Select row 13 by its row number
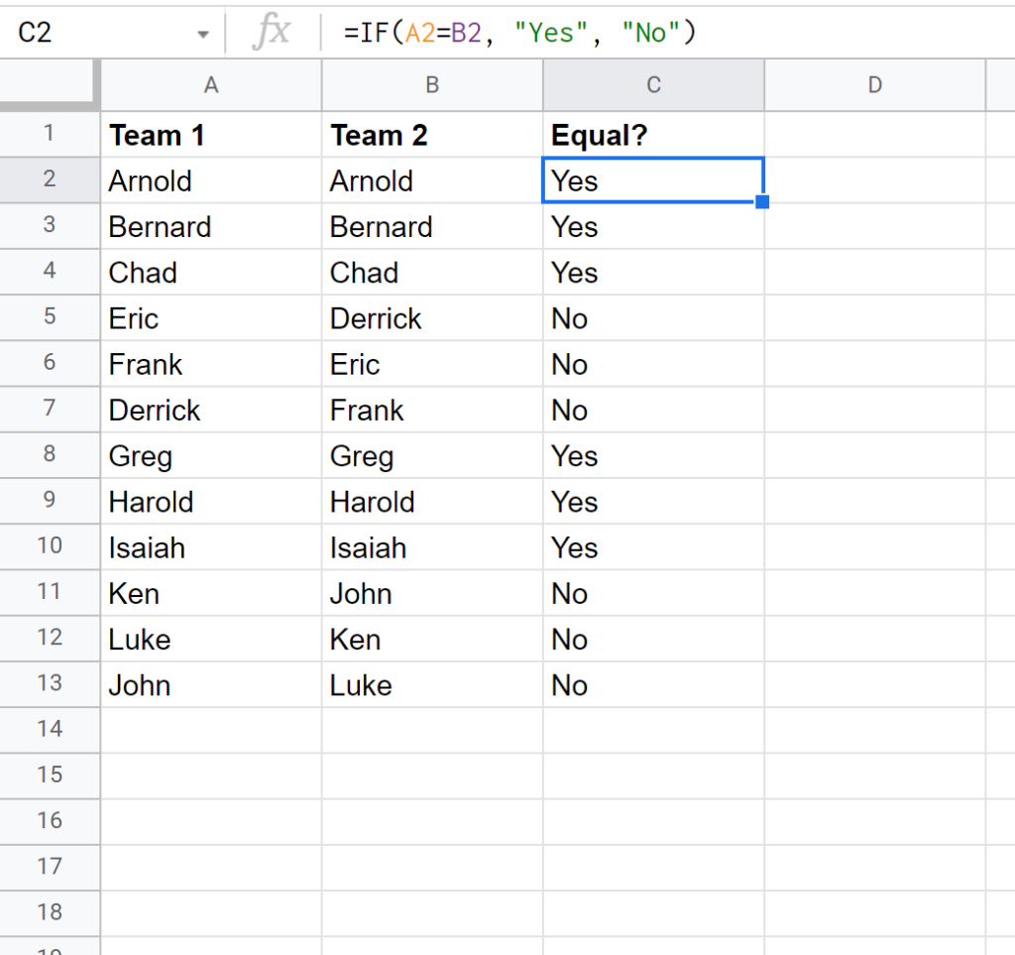Image resolution: width=1015 pixels, height=955 pixels. (50, 684)
